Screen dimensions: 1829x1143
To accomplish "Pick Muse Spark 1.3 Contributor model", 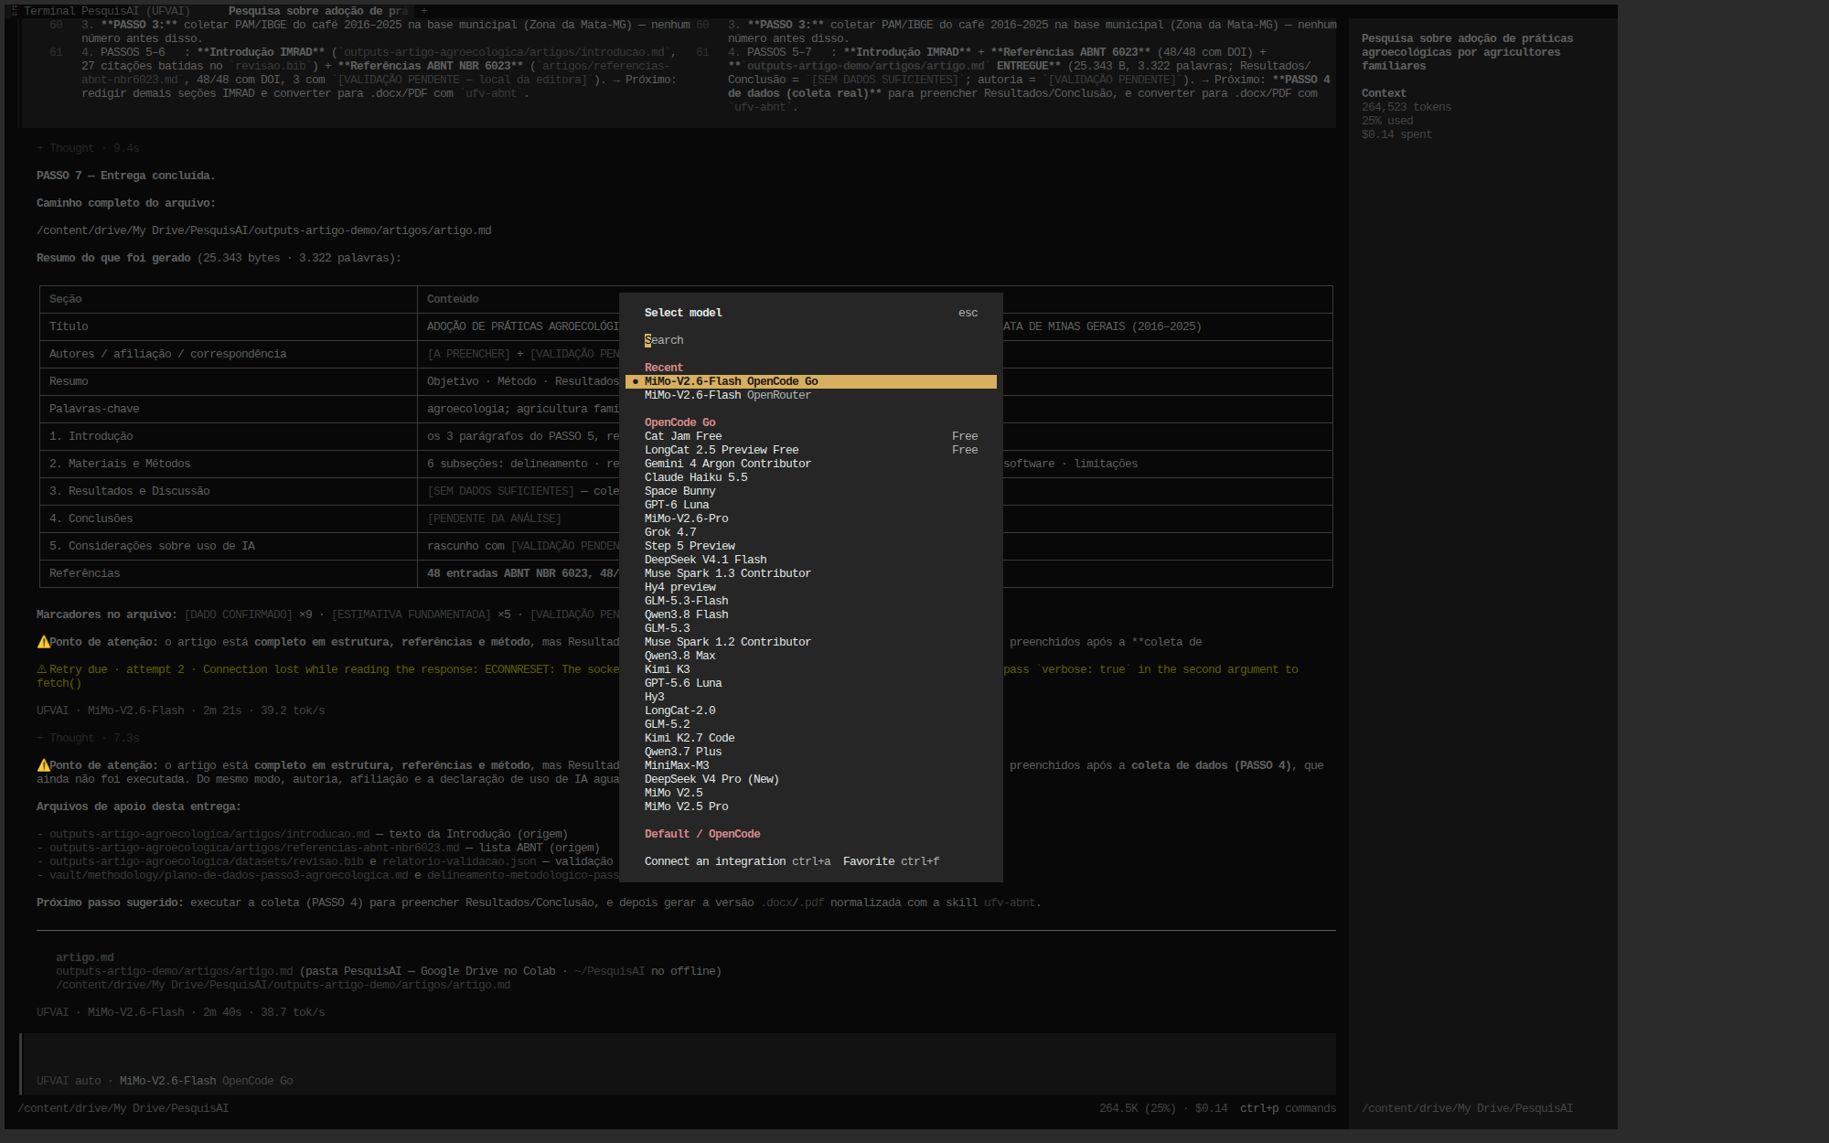I will coord(810,573).
